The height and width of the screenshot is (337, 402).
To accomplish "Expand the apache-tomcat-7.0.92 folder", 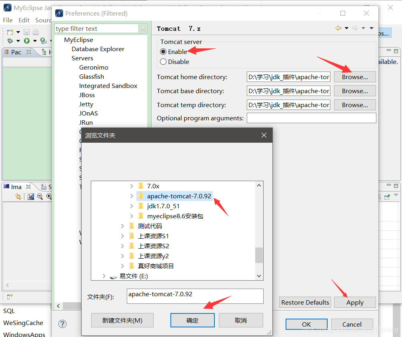I will 132,196.
